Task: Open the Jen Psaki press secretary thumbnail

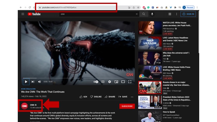Action: click(x=150, y=28)
